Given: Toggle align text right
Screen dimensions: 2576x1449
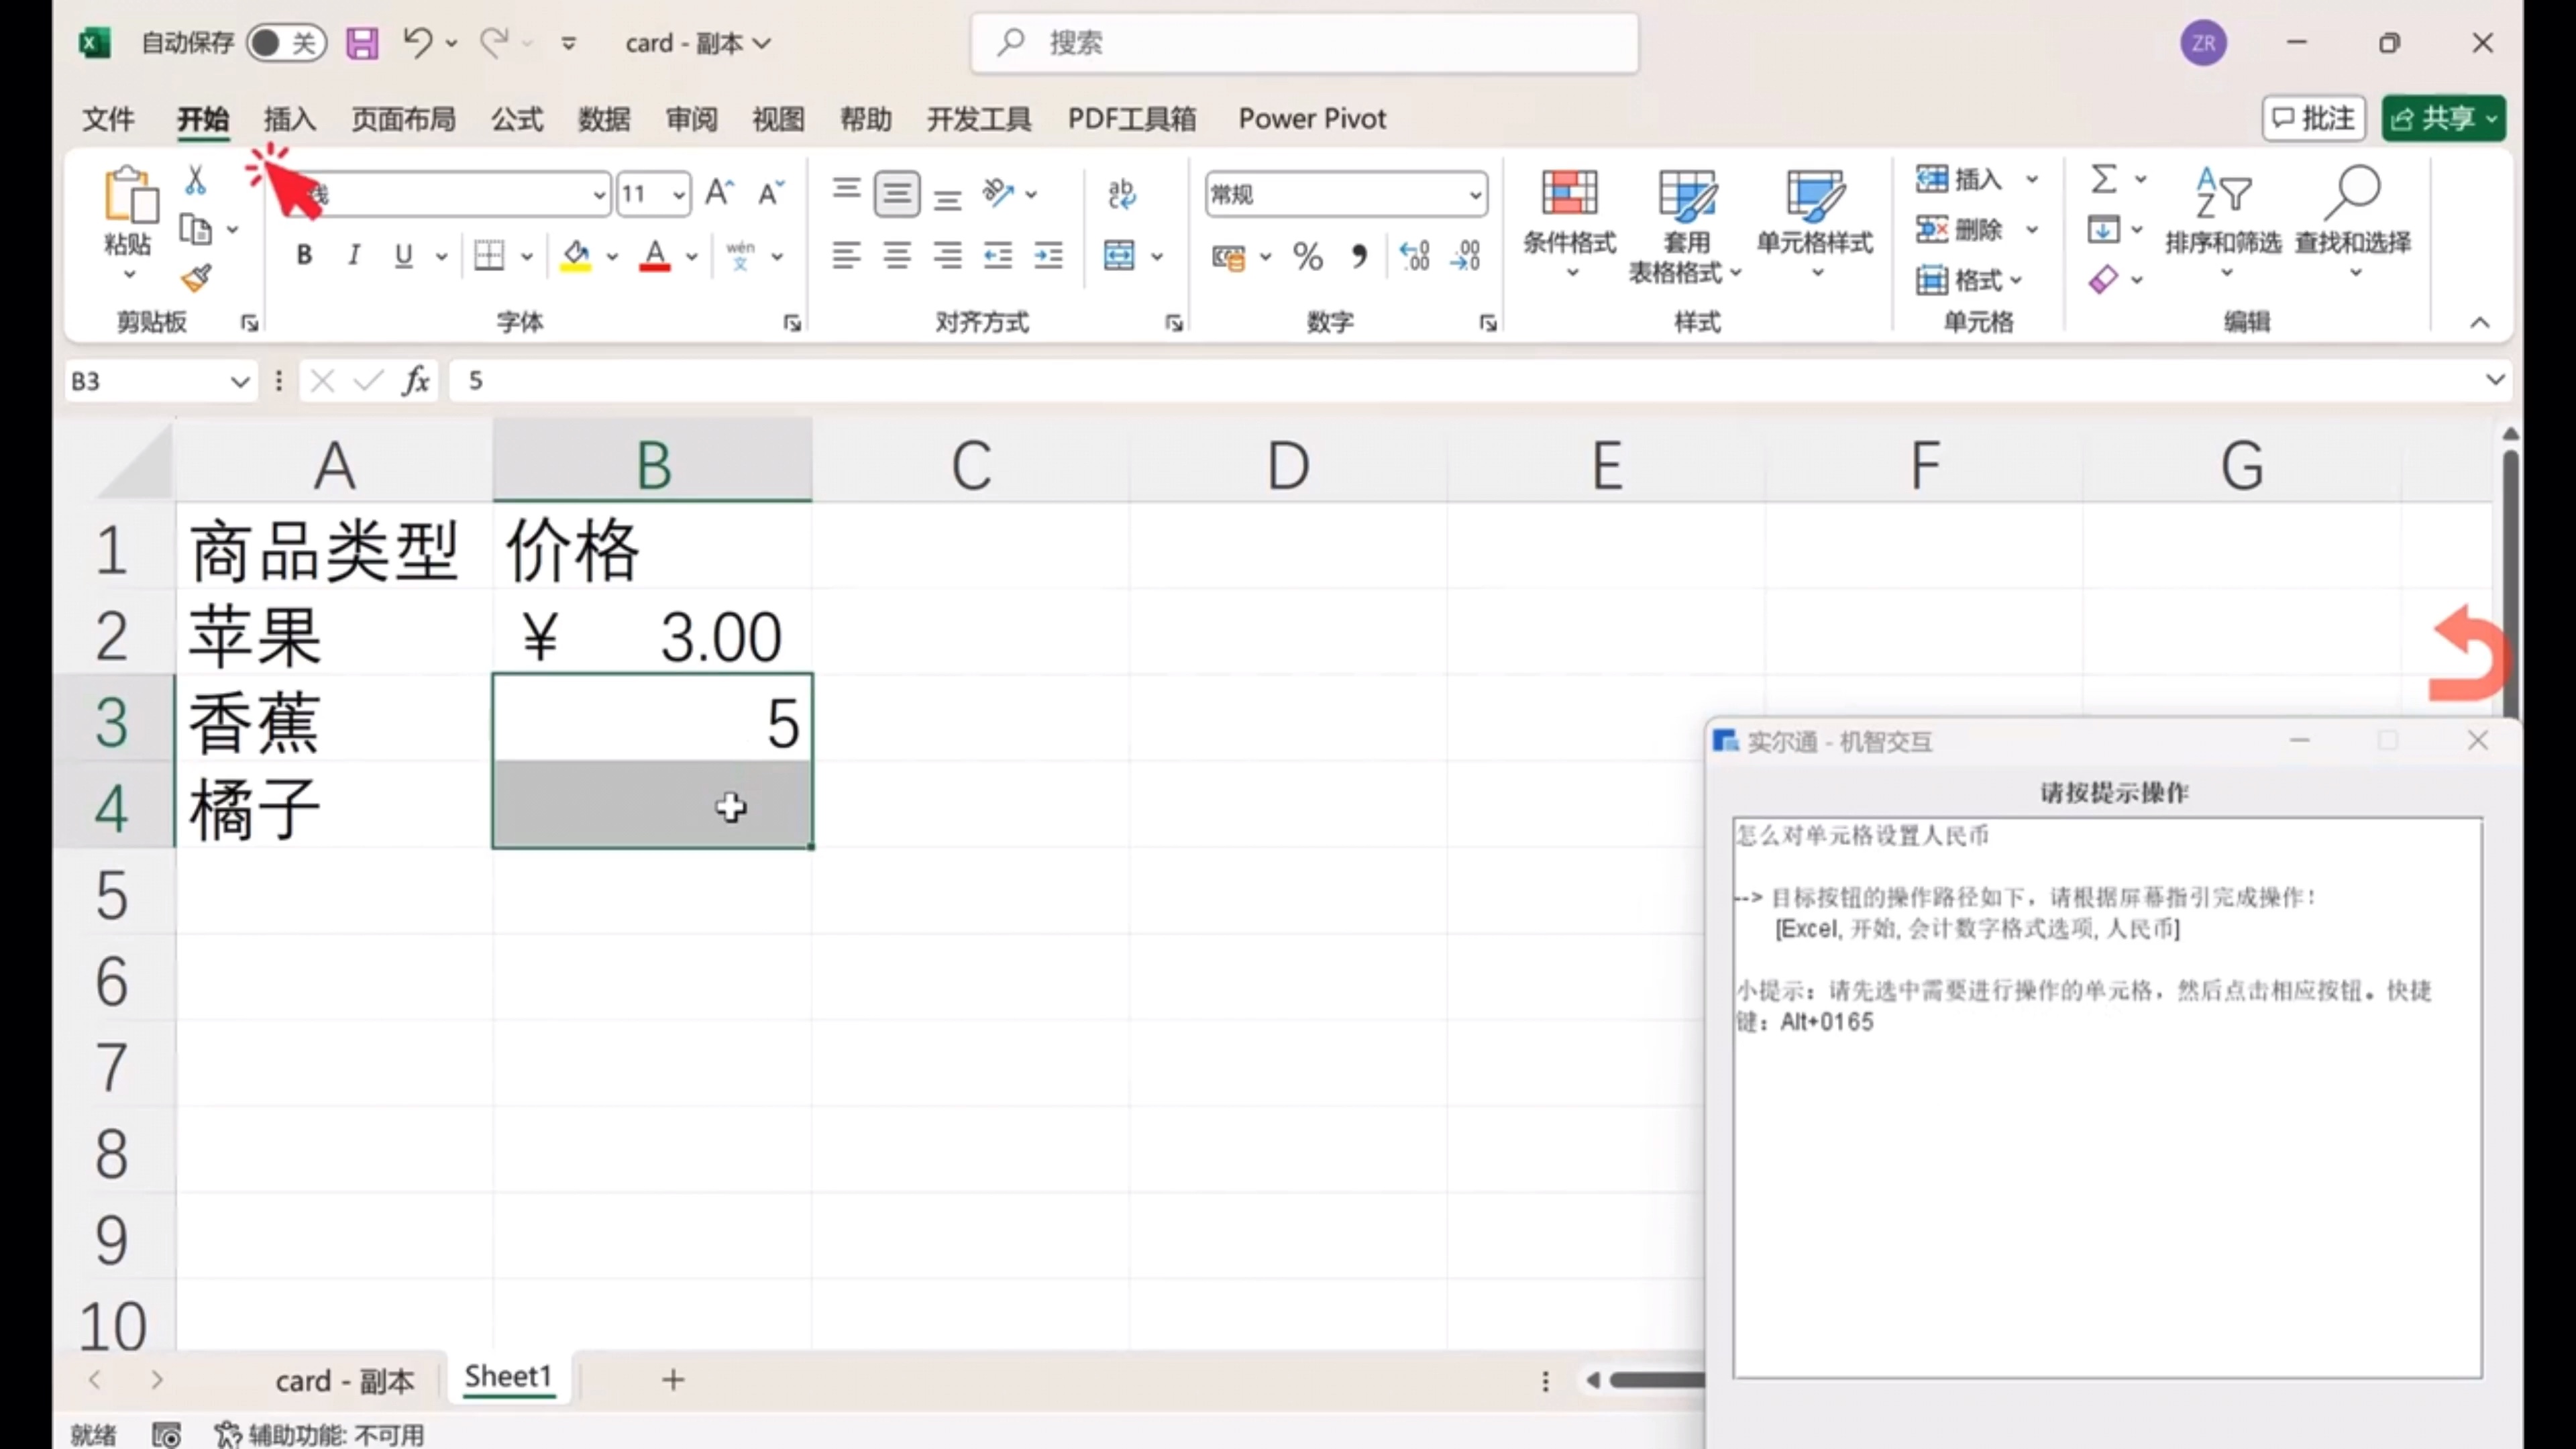Looking at the screenshot, I should (947, 256).
